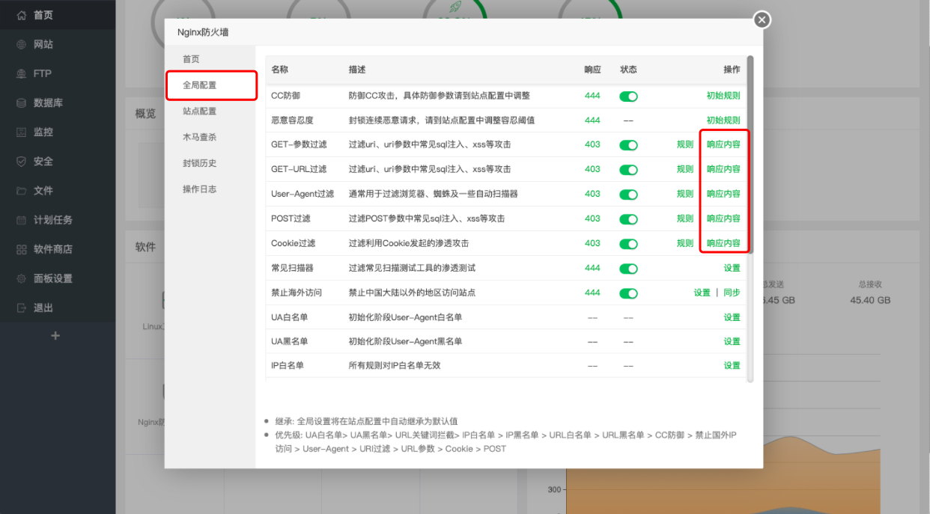
Task: Open 响应内容 for User-Agent过滤
Action: 723,194
